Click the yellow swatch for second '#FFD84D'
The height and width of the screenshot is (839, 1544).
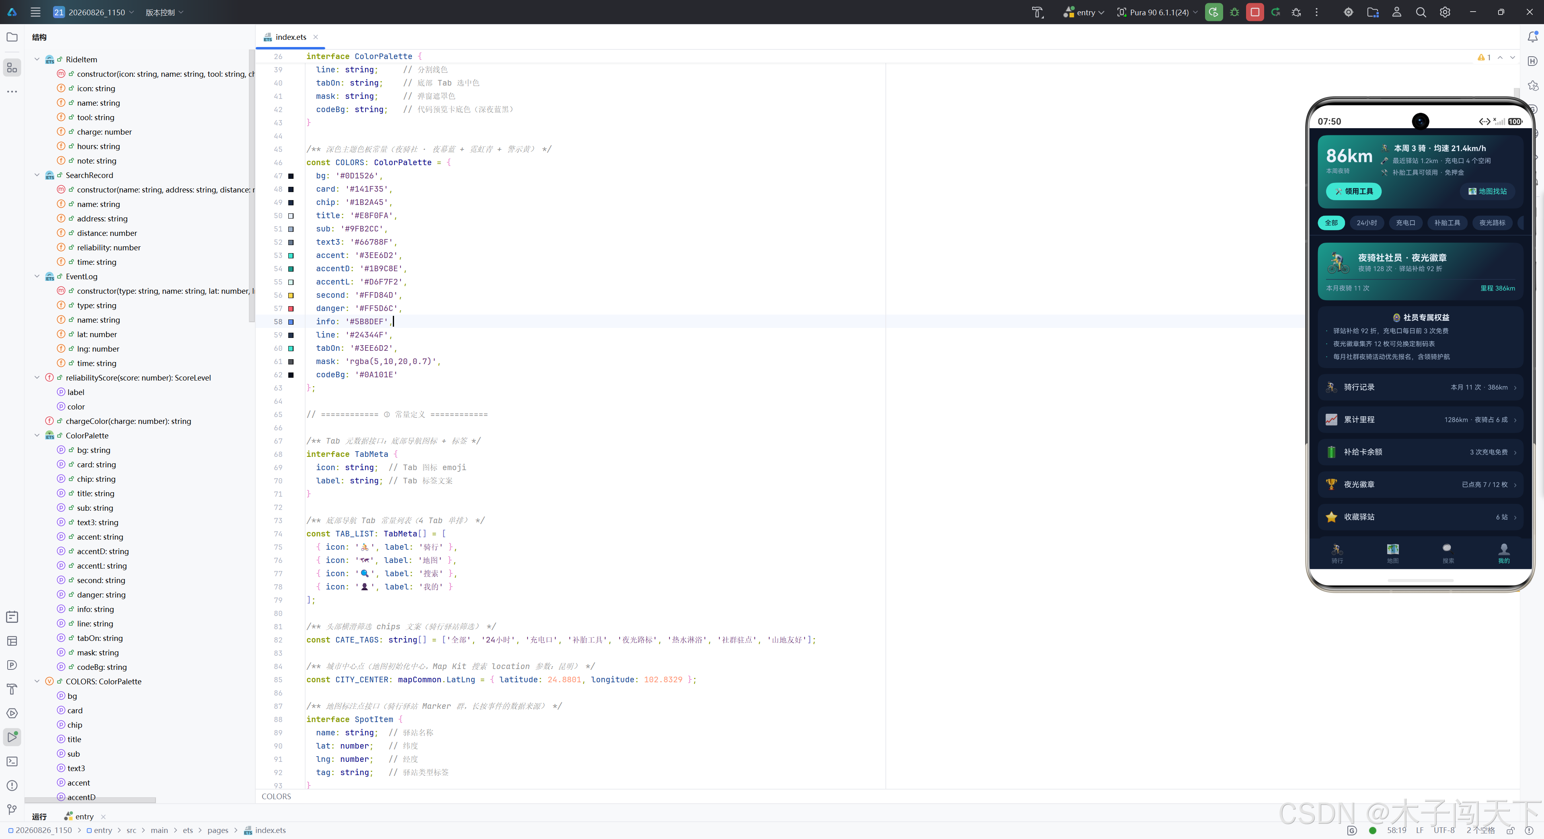[x=291, y=295]
